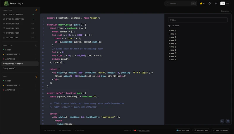The height and width of the screenshot is (134, 234).
Task: Click 'row 0' in preview list
Action: [173, 31]
